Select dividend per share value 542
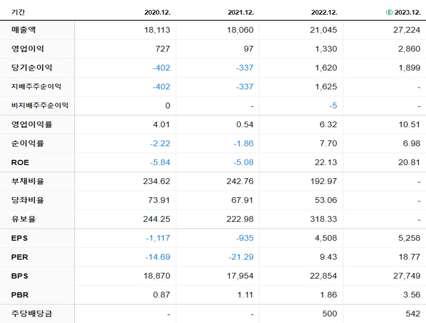The image size is (426, 323). pyautogui.click(x=413, y=314)
